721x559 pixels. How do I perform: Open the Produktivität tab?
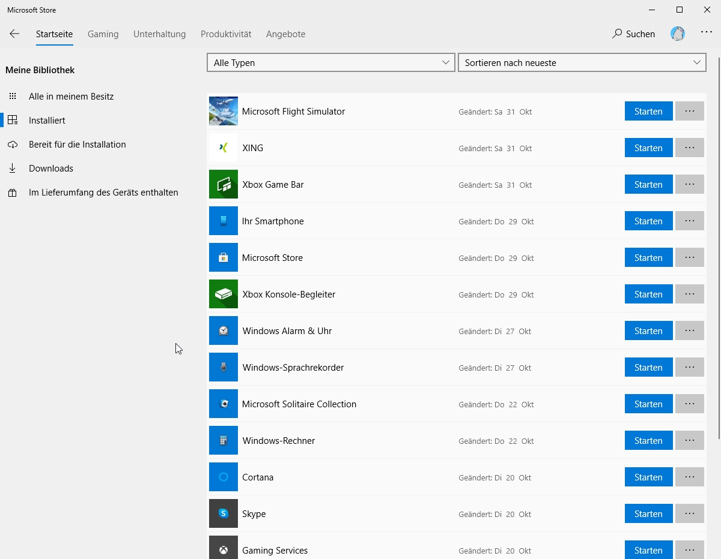226,34
